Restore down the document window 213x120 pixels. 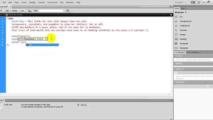(171, 7)
